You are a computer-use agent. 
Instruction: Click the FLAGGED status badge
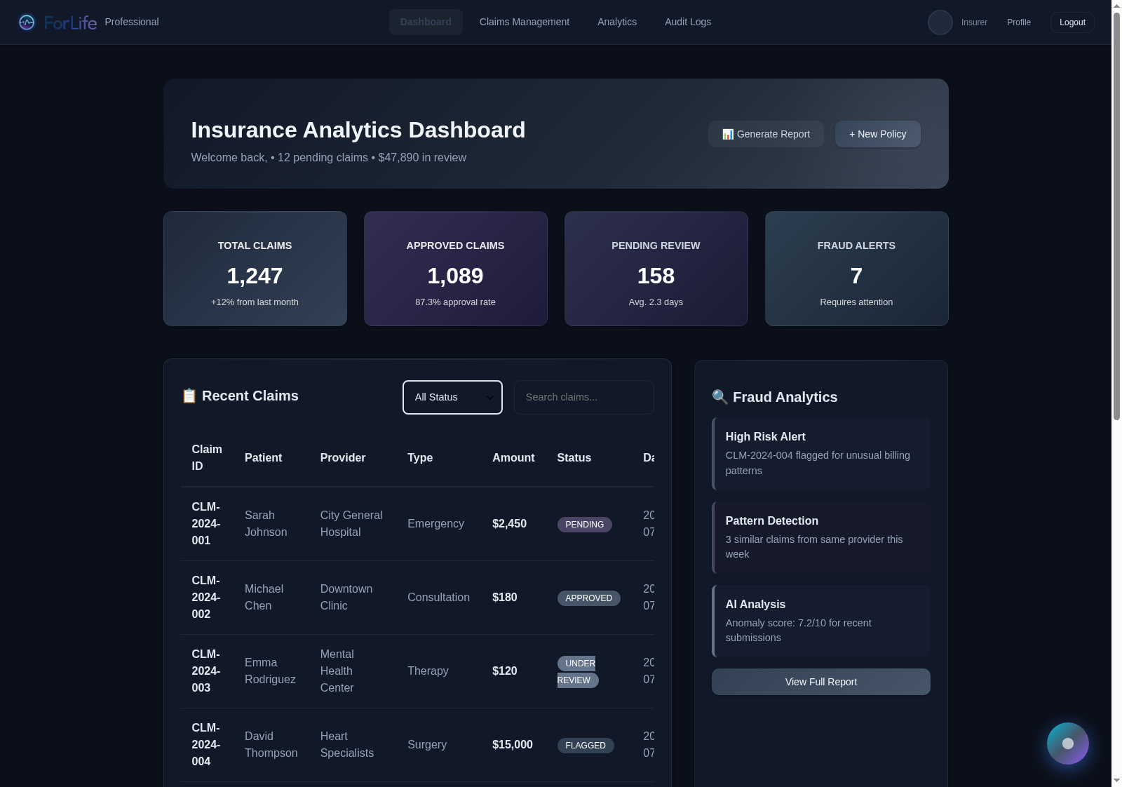pyautogui.click(x=586, y=746)
